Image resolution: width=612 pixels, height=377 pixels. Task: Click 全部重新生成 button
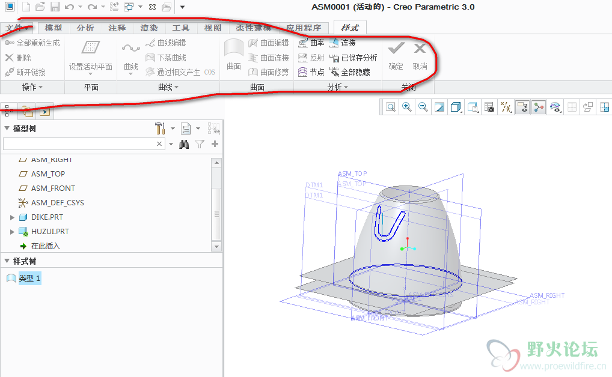coord(32,43)
